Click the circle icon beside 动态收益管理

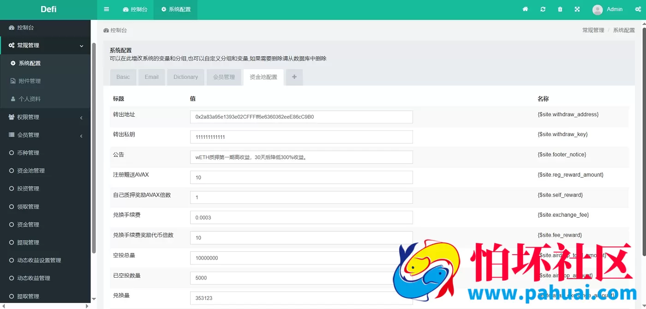click(x=12, y=278)
